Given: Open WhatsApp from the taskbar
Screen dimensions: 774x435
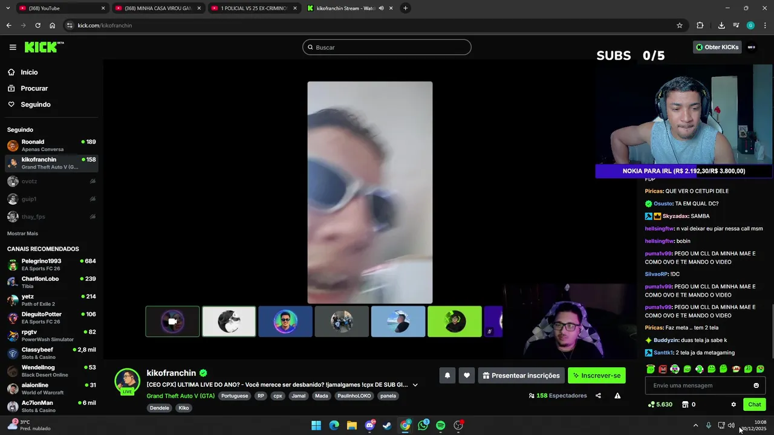Looking at the screenshot, I should click(423, 425).
